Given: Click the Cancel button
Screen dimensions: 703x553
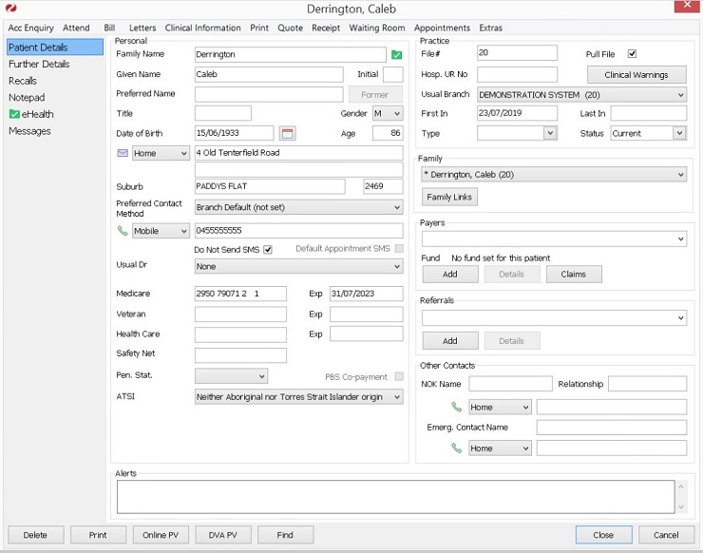Looking at the screenshot, I should [666, 535].
